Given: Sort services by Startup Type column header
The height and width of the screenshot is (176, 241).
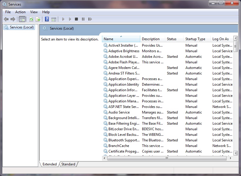Looking at the screenshot, I should [x=195, y=39].
